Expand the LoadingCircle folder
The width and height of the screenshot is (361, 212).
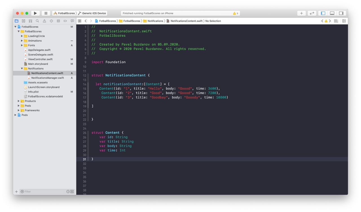pyautogui.click(x=22, y=36)
